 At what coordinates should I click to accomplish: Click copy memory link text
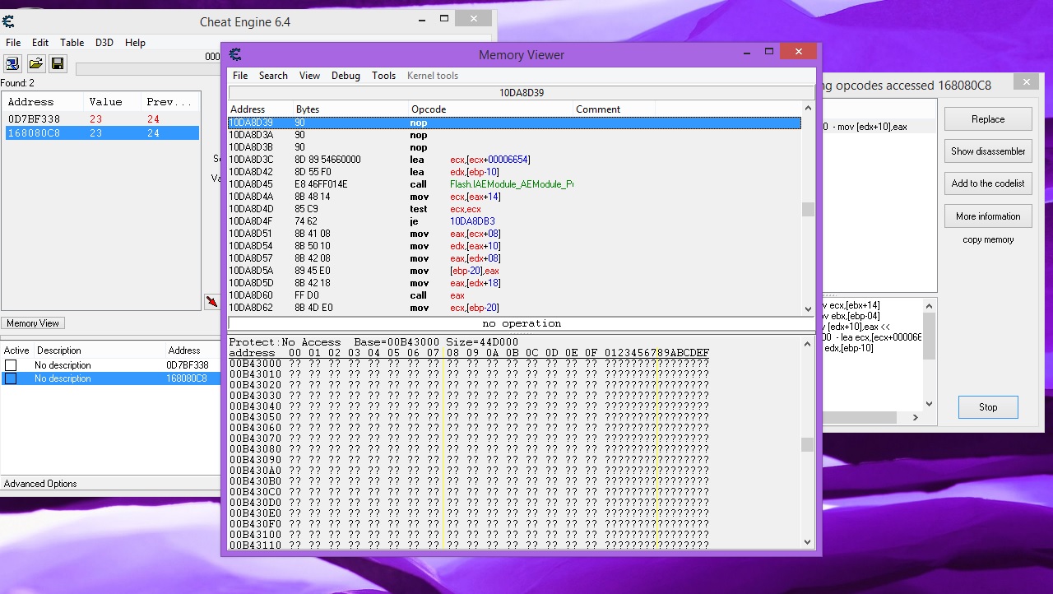pos(988,240)
